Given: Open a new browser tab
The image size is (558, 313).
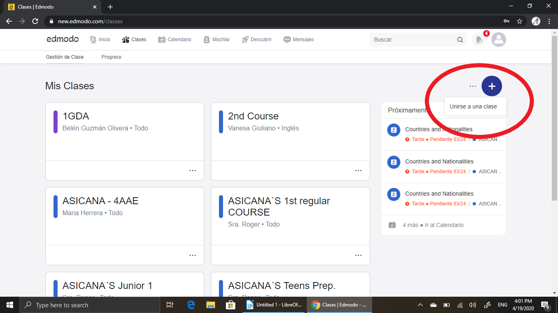Looking at the screenshot, I should [110, 7].
